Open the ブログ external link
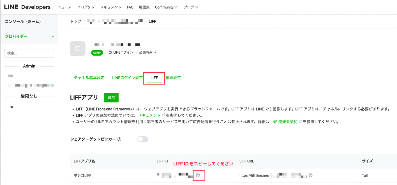 (191, 7)
